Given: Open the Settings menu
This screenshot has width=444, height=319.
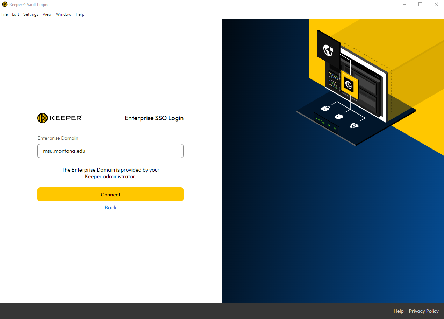Looking at the screenshot, I should pyautogui.click(x=31, y=14).
